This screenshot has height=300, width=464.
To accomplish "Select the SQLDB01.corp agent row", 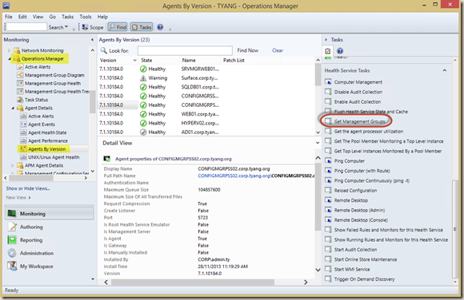I will 206,87.
